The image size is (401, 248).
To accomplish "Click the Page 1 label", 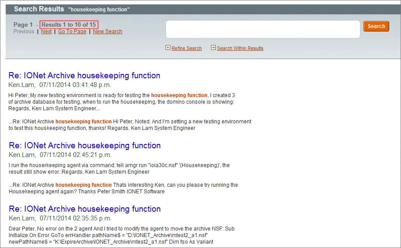I will click(23, 25).
